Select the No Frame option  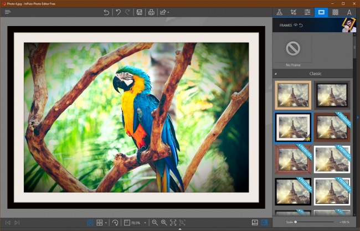tap(293, 51)
